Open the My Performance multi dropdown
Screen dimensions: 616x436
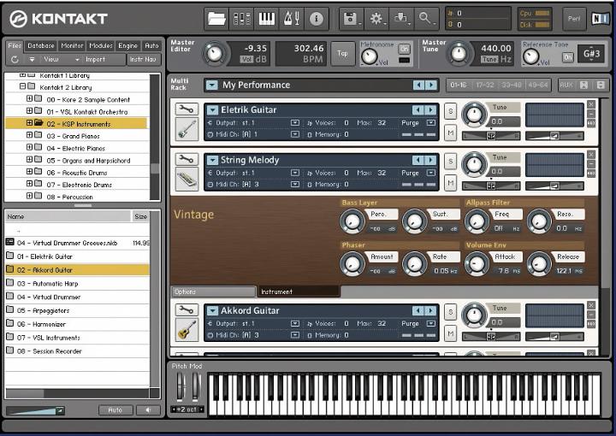click(x=212, y=85)
